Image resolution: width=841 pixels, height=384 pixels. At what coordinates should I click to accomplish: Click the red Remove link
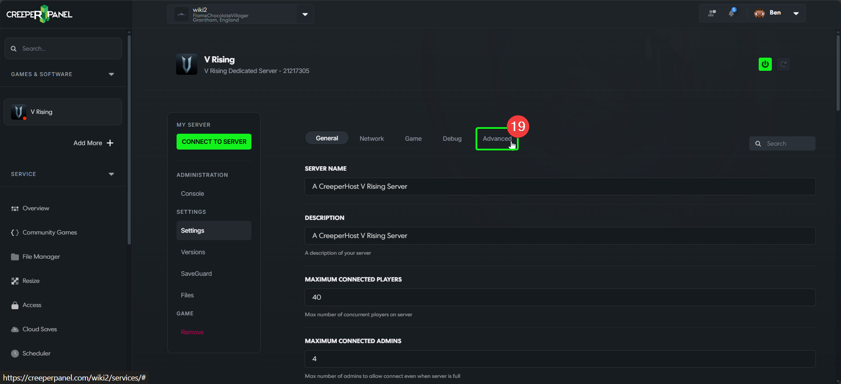point(192,332)
